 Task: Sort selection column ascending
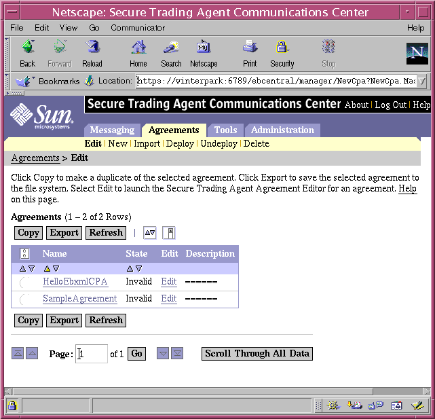tap(22, 268)
